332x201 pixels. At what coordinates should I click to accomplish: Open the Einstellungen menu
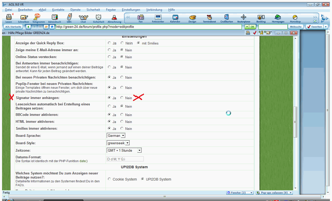click(x=131, y=10)
